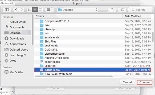Click the file list vertical scrollbar
The height and width of the screenshot is (95, 155).
coord(153,37)
